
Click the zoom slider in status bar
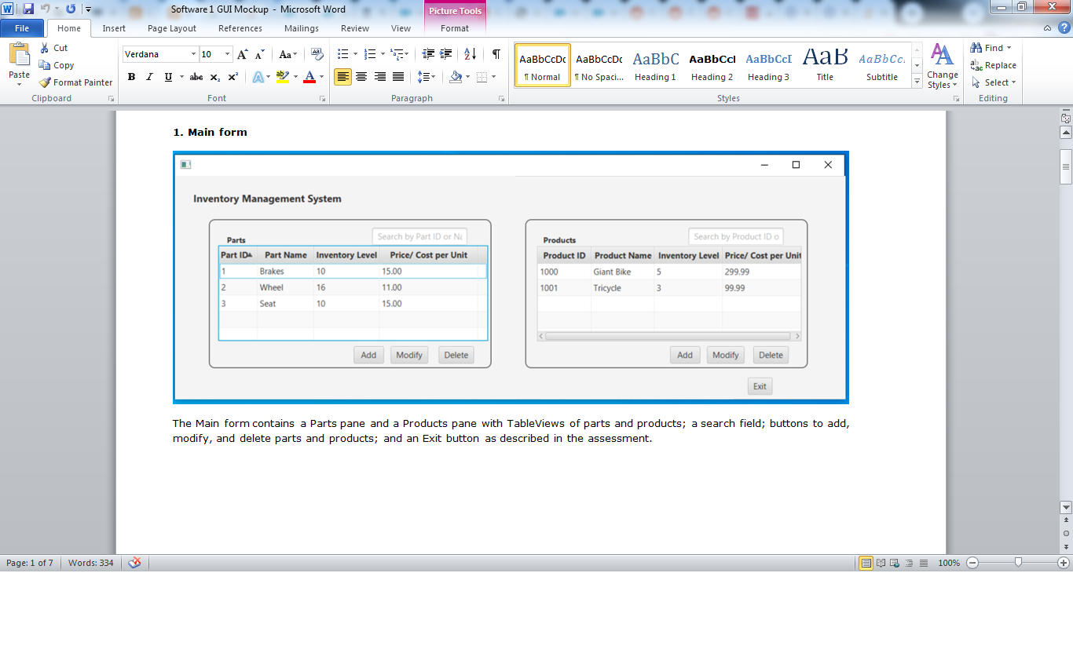click(x=1017, y=563)
